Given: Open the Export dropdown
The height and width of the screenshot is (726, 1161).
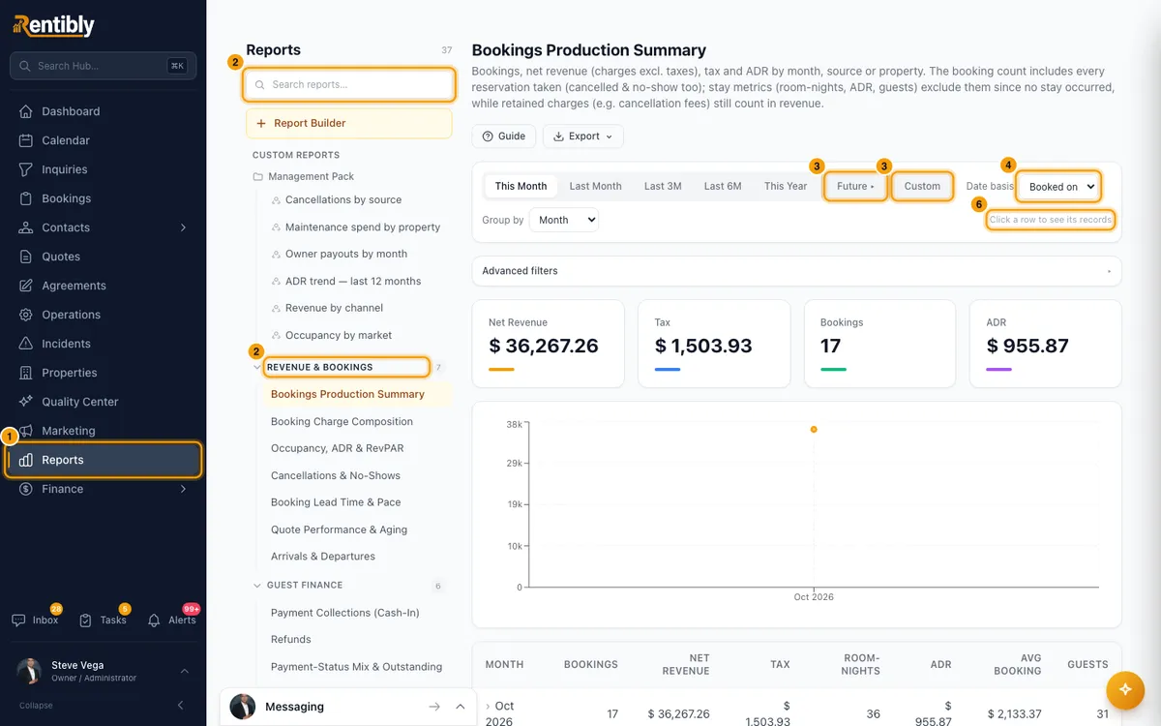Looking at the screenshot, I should pyautogui.click(x=582, y=136).
